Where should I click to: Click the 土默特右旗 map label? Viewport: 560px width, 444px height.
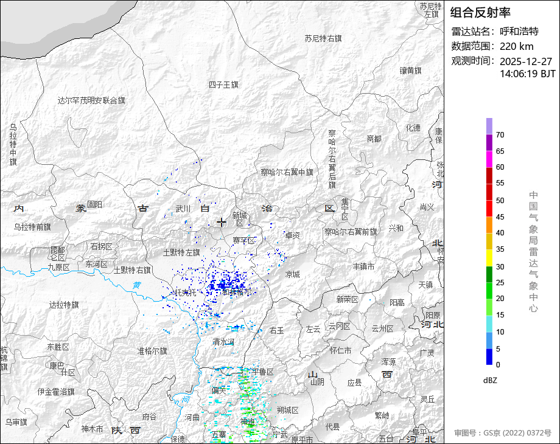click(132, 270)
